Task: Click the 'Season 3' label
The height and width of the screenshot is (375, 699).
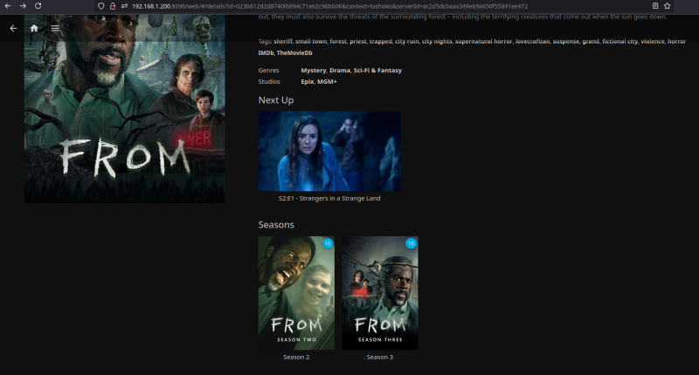Action: (380, 358)
